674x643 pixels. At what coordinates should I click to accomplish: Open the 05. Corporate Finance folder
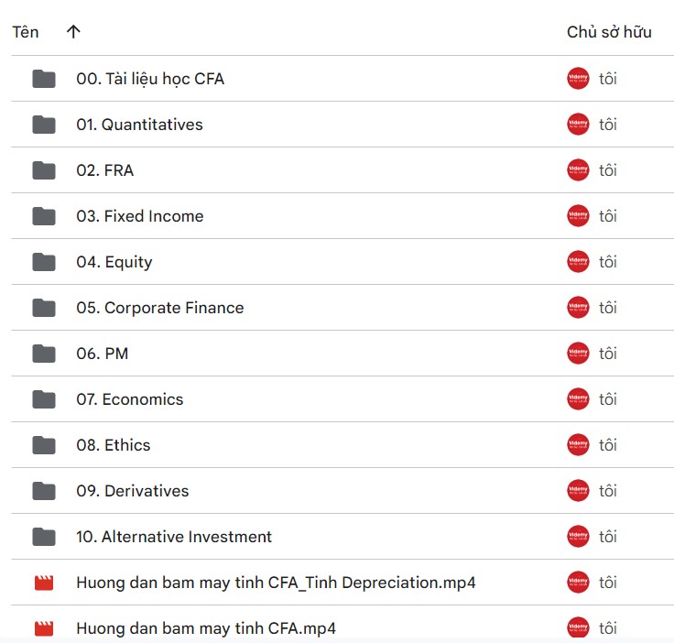tap(160, 308)
